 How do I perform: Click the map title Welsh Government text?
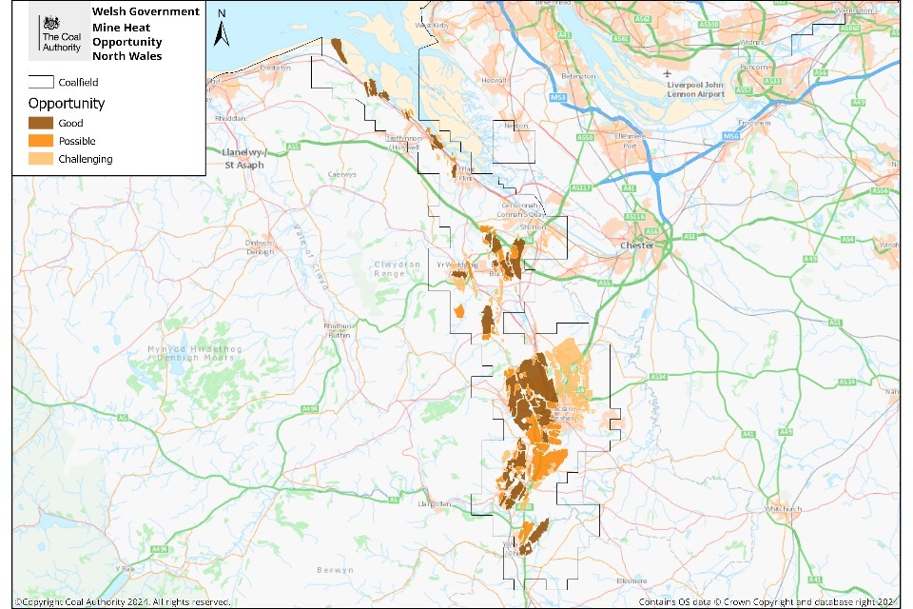pos(146,11)
